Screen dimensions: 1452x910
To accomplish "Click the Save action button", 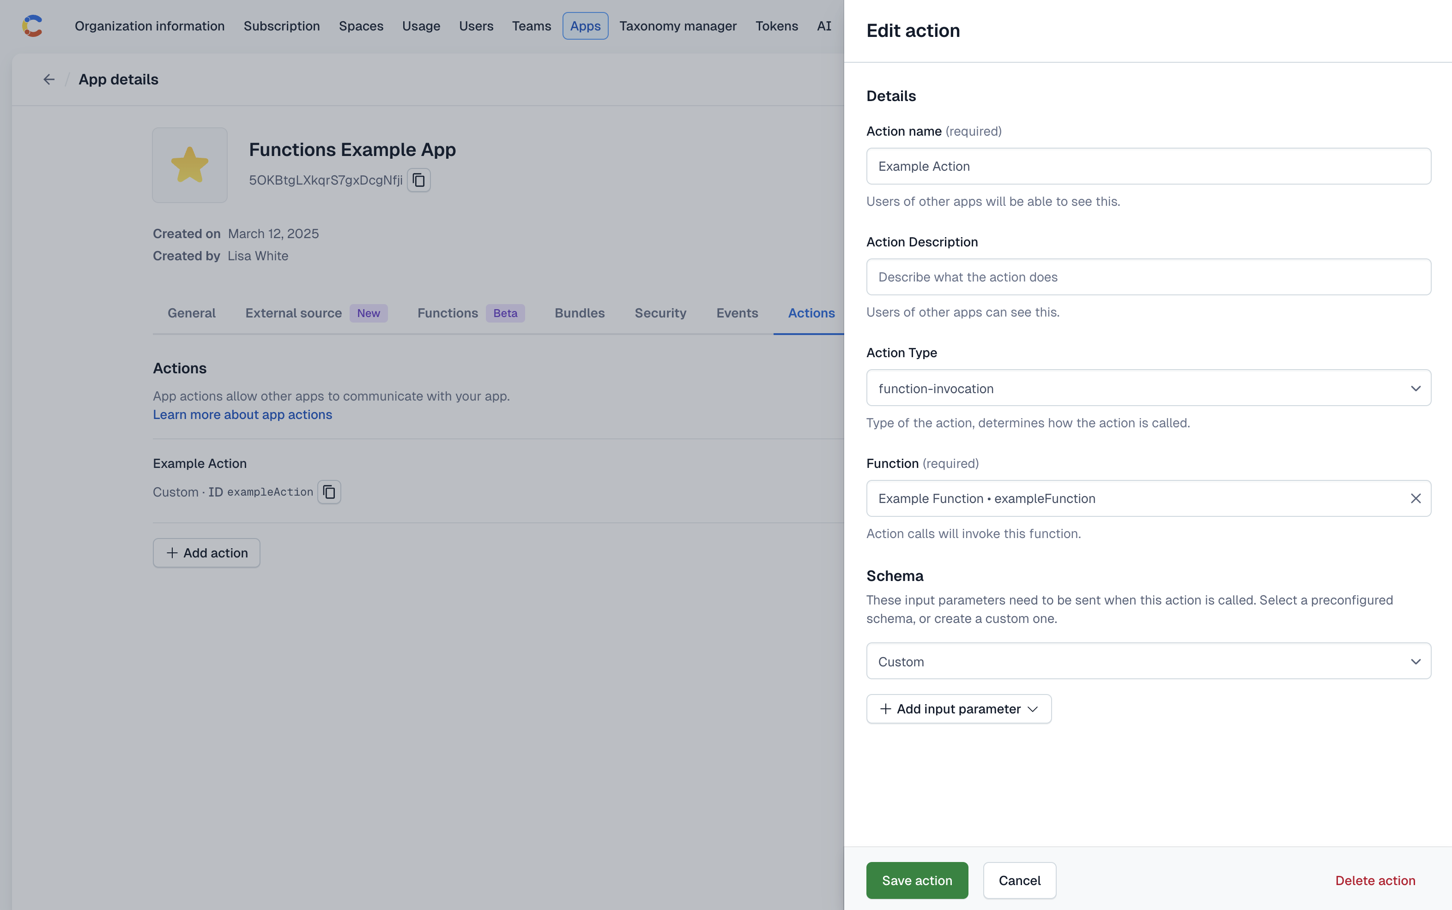I will click(917, 880).
